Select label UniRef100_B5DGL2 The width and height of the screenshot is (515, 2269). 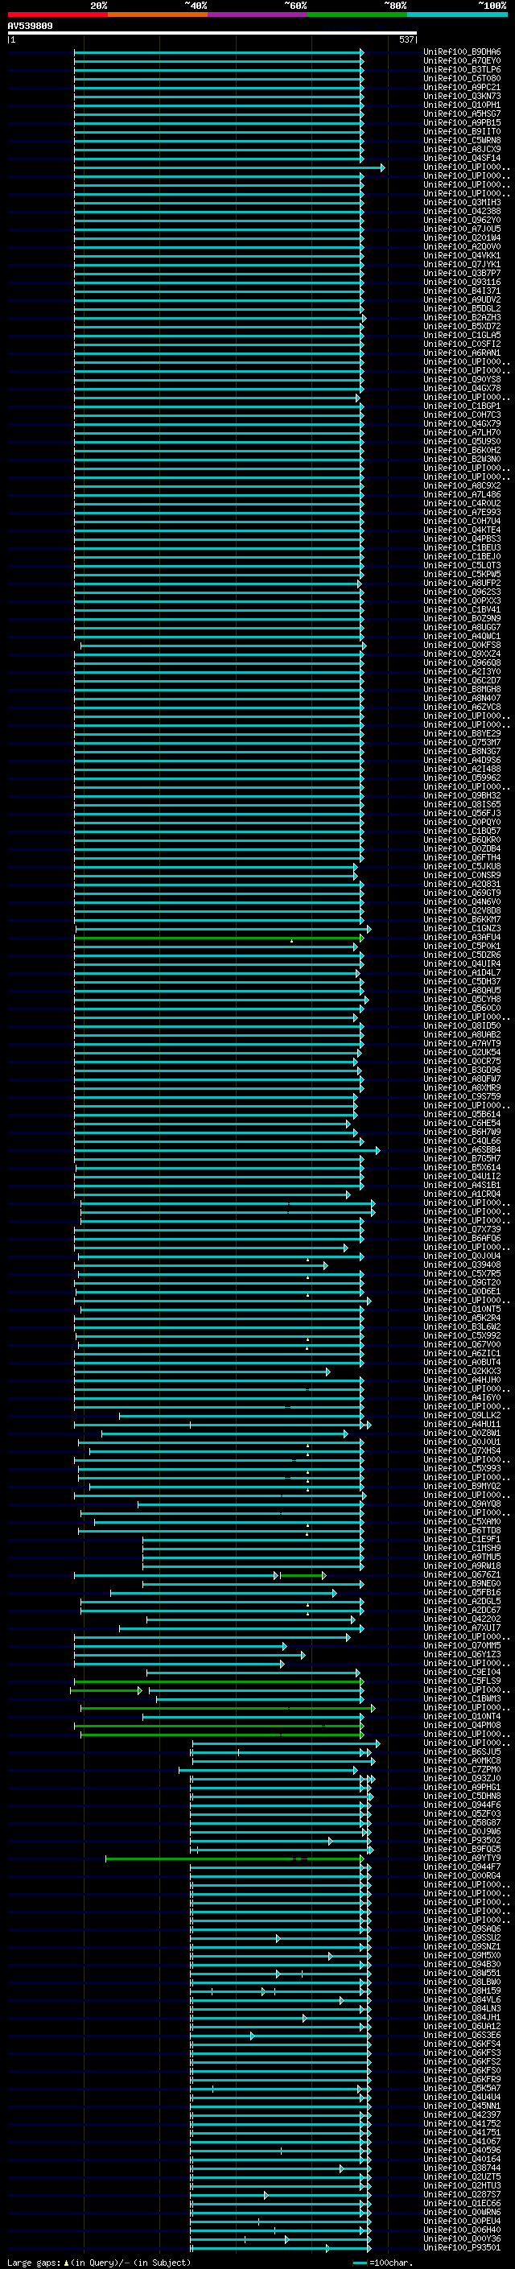click(462, 308)
